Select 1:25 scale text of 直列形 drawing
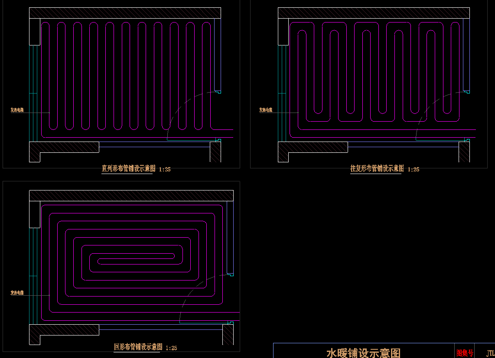 pyautogui.click(x=165, y=170)
